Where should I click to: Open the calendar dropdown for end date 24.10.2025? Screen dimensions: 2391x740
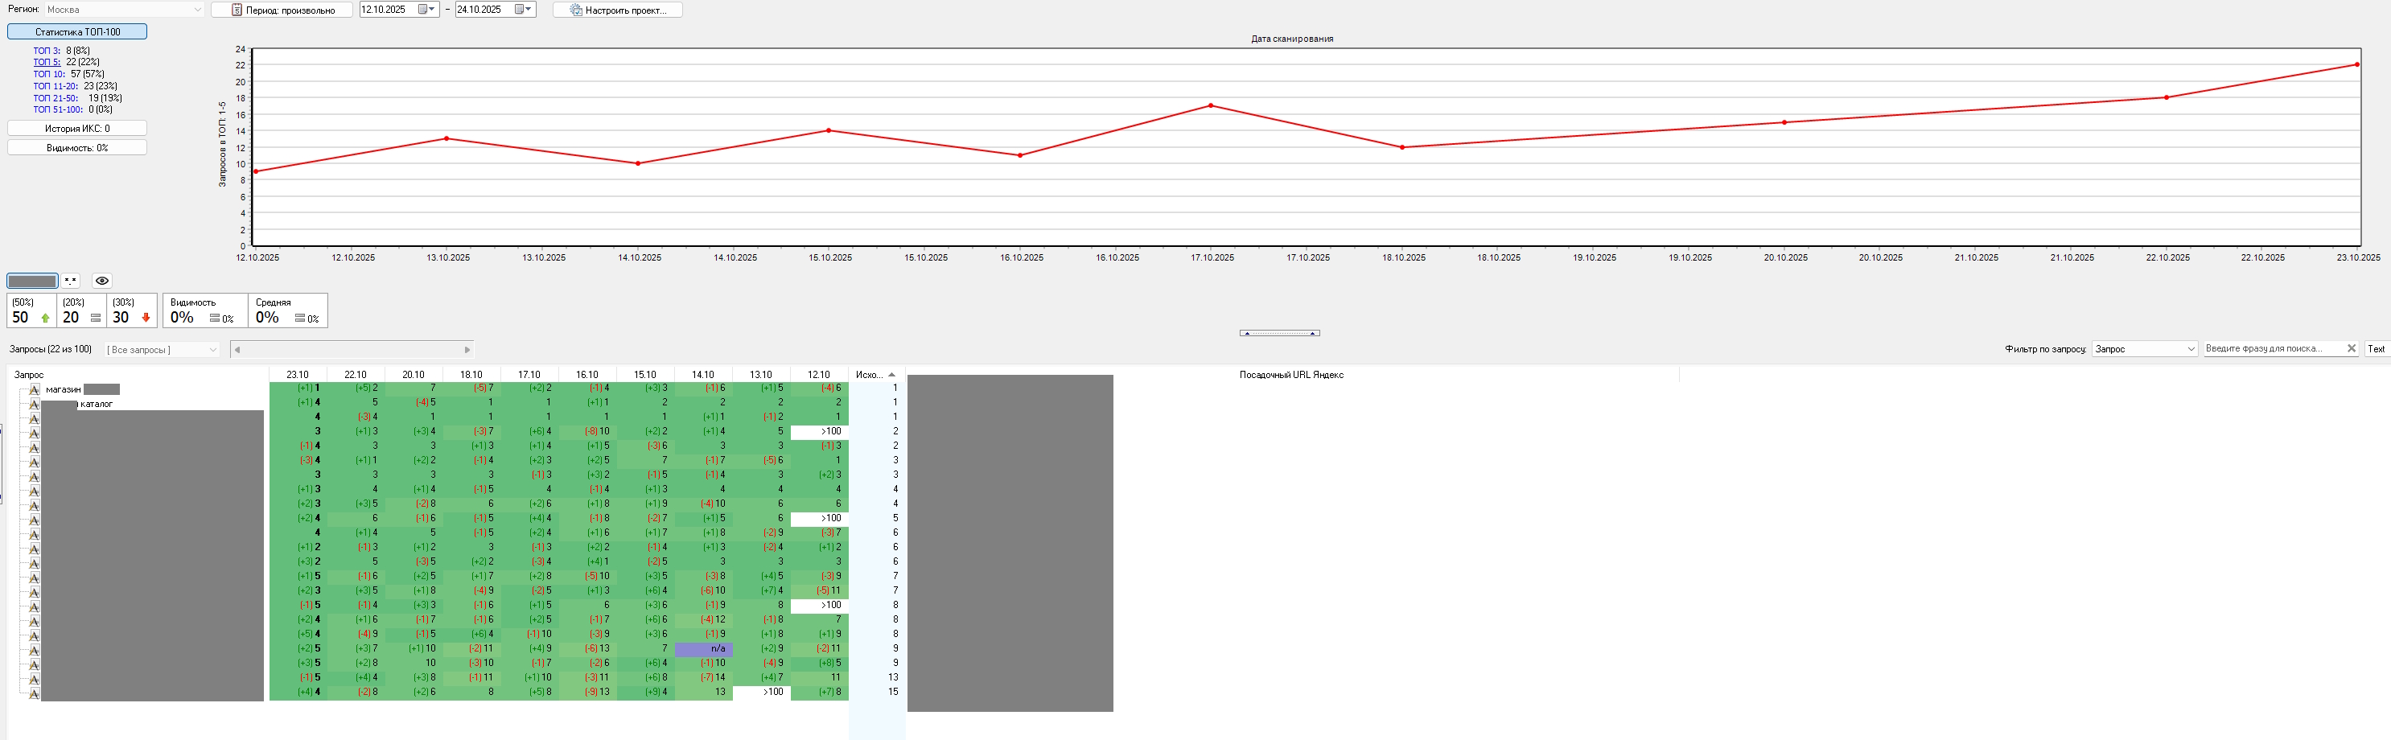click(525, 10)
